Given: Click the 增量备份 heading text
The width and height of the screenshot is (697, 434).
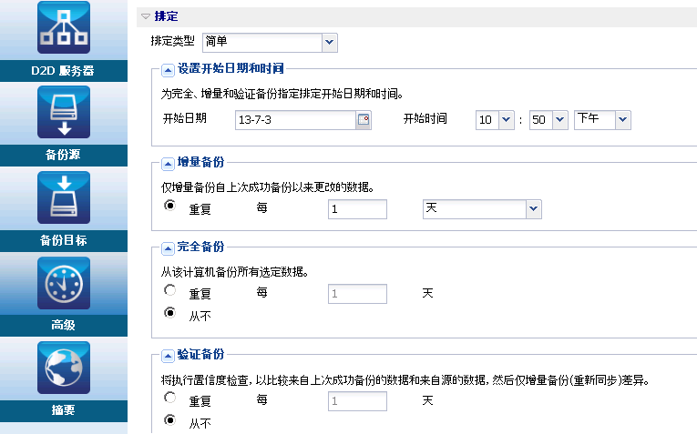Looking at the screenshot, I should 201,162.
